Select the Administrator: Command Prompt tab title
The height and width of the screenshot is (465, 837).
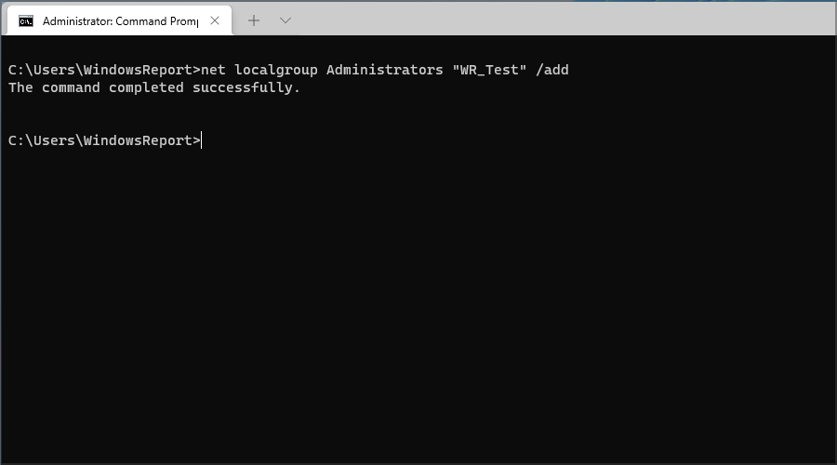click(120, 20)
